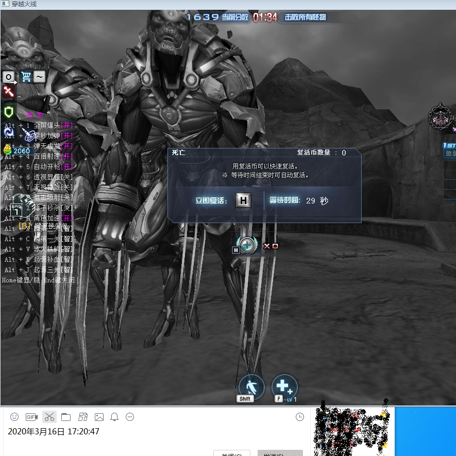Viewport: 456px width, 456px height.
Task: Click the chat message input field
Action: 156,436
